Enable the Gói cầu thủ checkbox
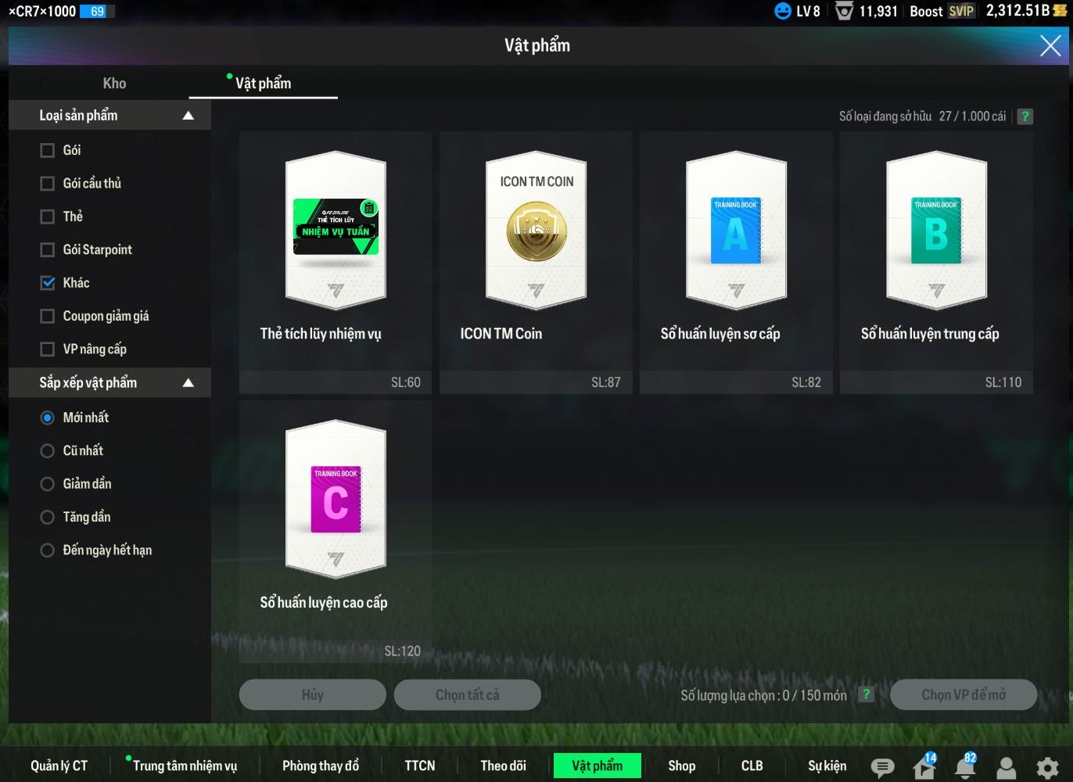 click(x=48, y=184)
